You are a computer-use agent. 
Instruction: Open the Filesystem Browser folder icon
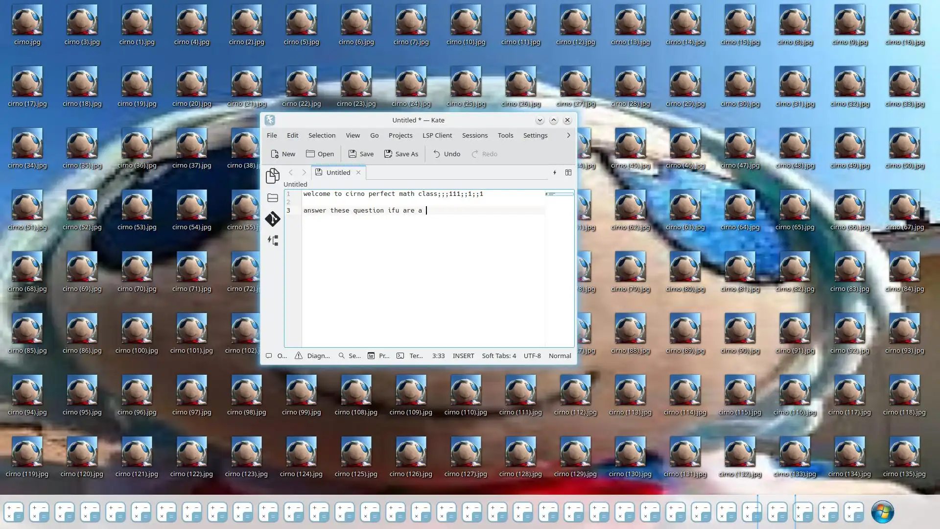pos(272,198)
